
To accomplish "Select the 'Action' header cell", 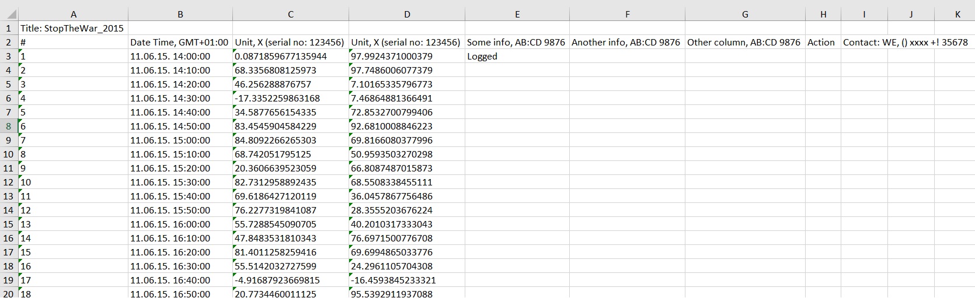I will click(x=823, y=42).
